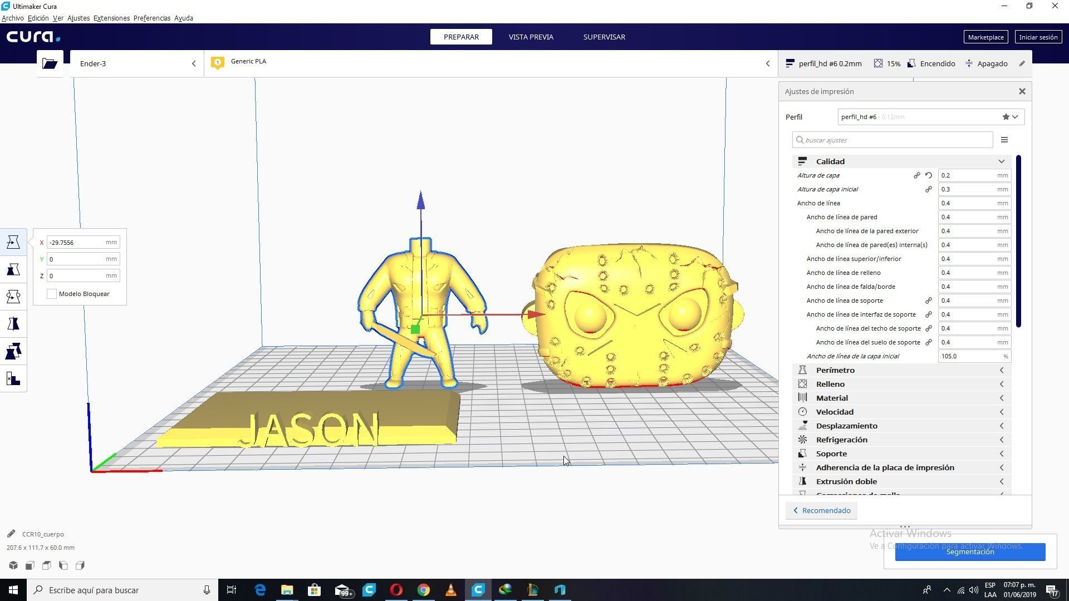
Task: Click the Recomendado button
Action: pyautogui.click(x=822, y=510)
